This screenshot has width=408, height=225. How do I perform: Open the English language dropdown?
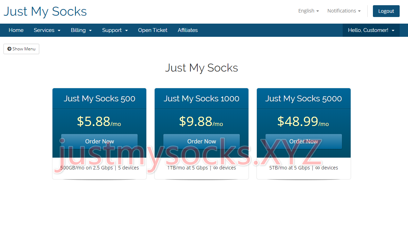(x=308, y=11)
